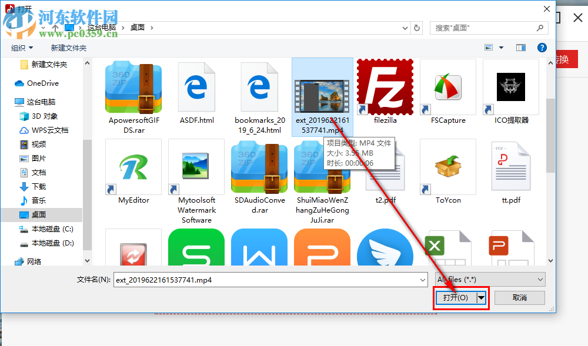The image size is (588, 346).
Task: Open the help button in toolbar
Action: [542, 48]
